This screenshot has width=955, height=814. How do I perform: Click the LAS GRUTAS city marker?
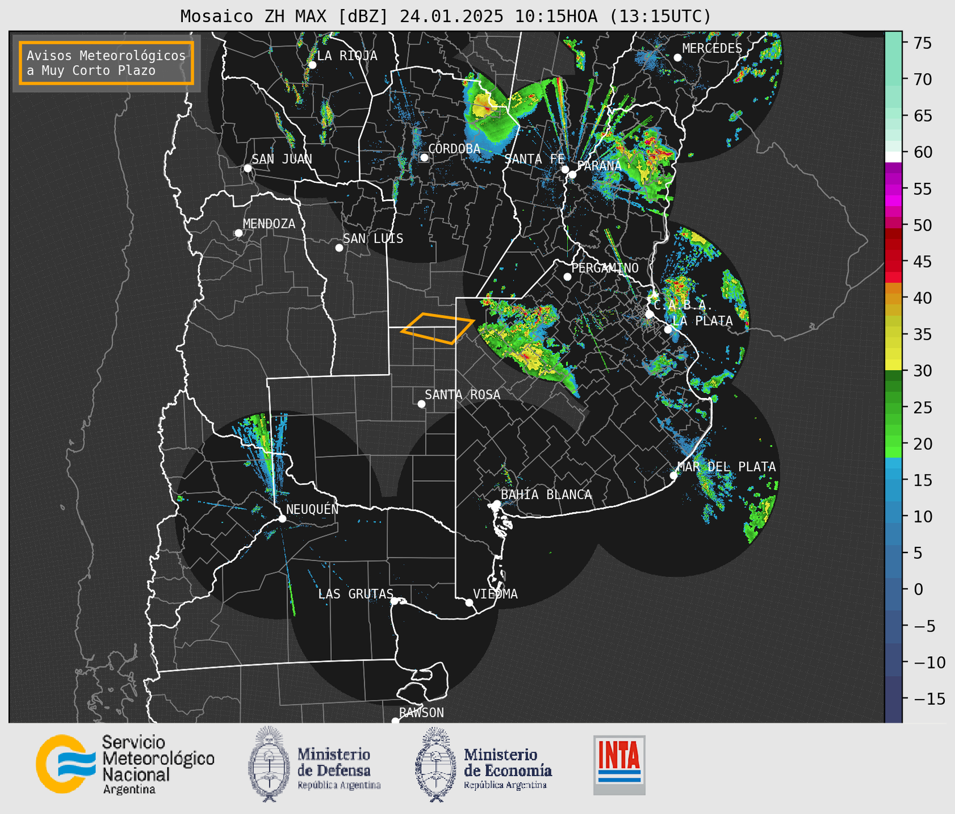[x=395, y=601]
